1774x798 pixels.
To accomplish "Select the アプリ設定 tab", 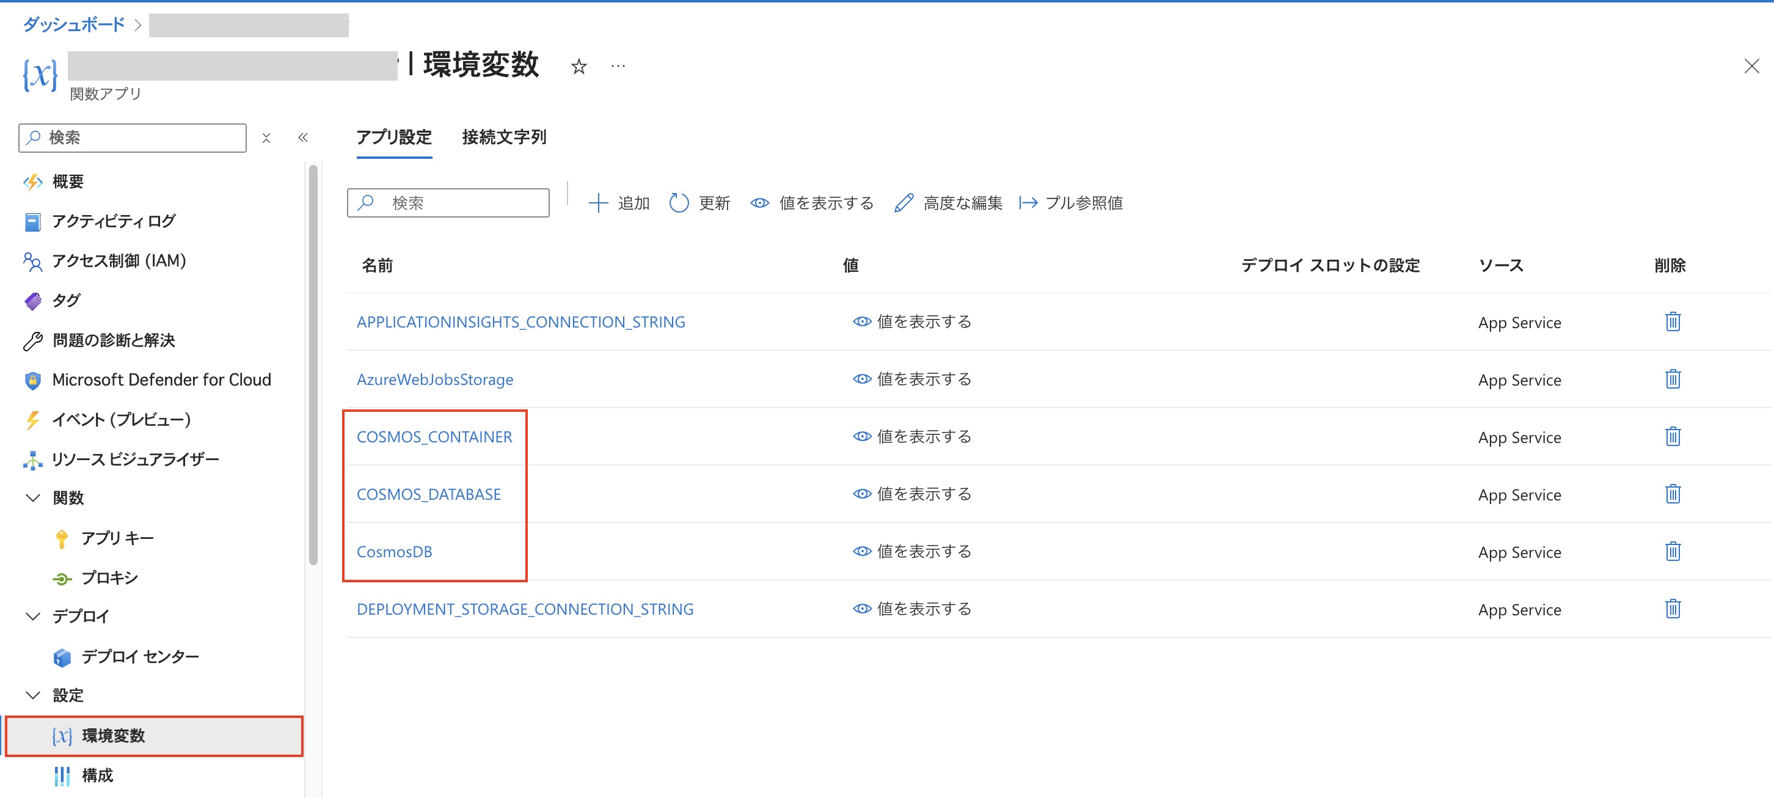I will [394, 137].
